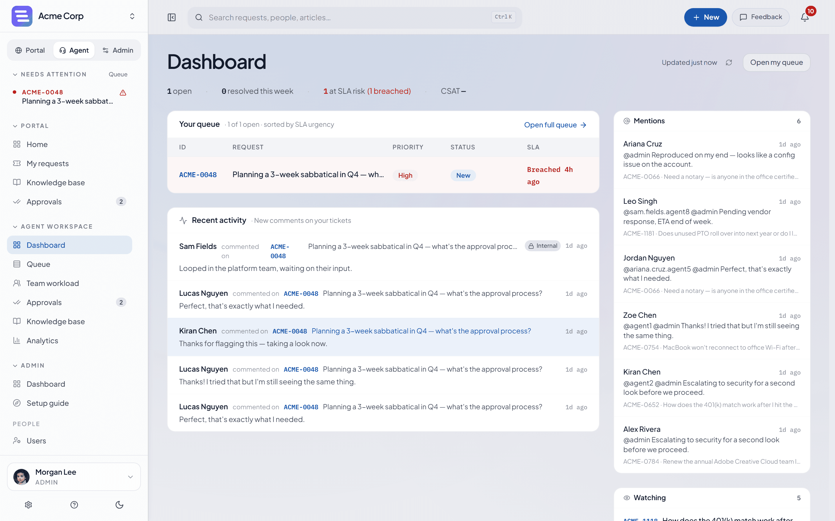Open the ACME-0048 ID in Your queue

click(198, 175)
